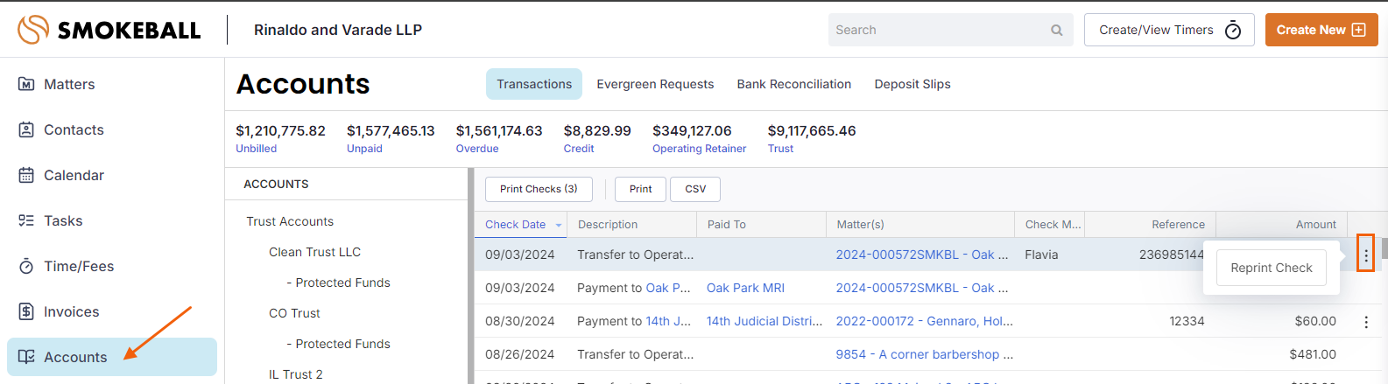Viewport: 1388px width, 384px height.
Task: Click the Trust total $9,117,665.46
Action: coord(812,138)
